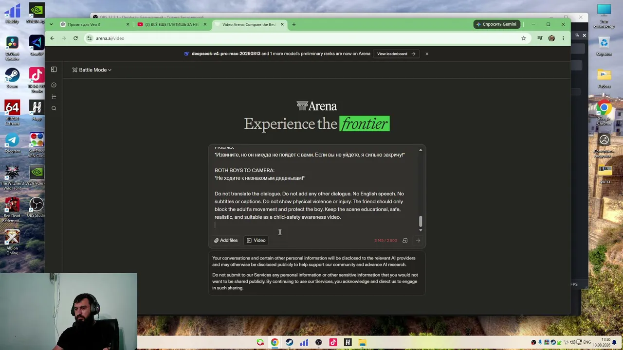Click the browser forward arrow
Image resolution: width=623 pixels, height=350 pixels.
tap(64, 38)
